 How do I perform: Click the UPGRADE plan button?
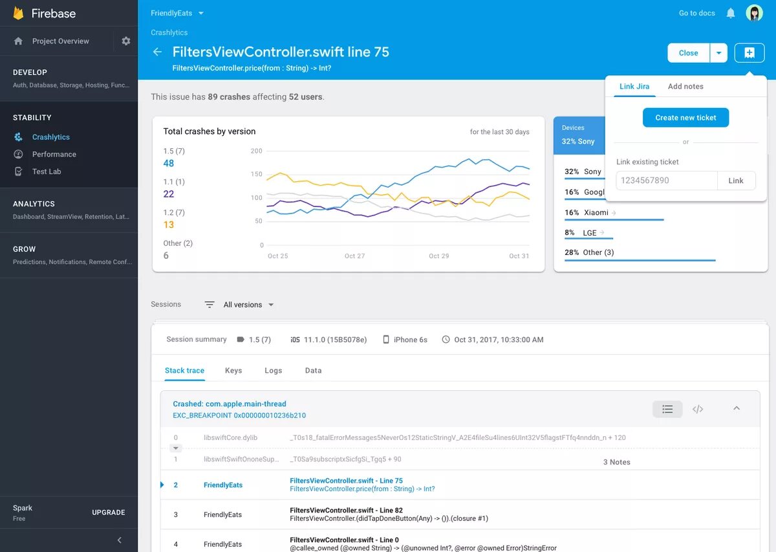(x=109, y=513)
